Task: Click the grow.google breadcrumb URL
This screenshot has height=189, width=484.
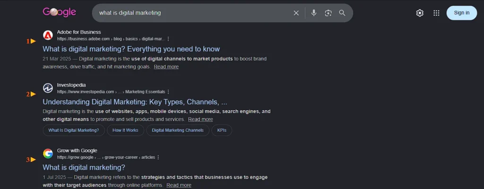Action: pos(106,157)
